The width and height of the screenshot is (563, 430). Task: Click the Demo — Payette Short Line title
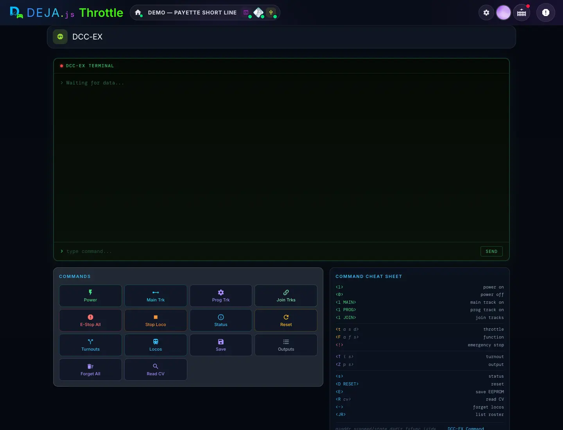click(x=192, y=13)
